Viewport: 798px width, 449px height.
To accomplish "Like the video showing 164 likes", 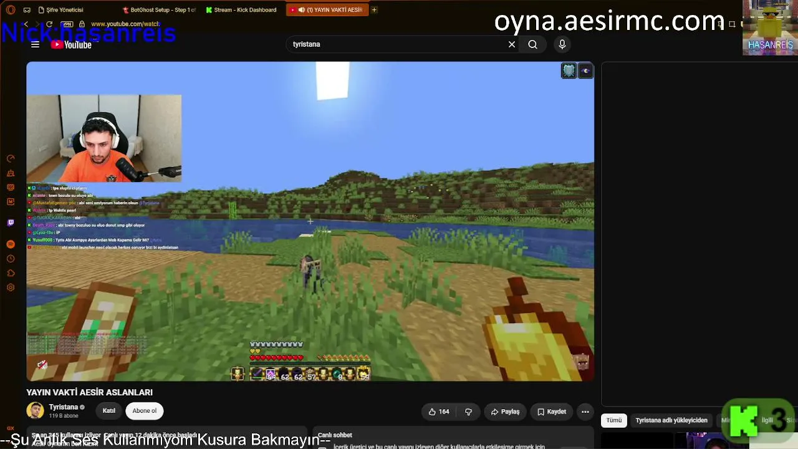I will point(439,412).
